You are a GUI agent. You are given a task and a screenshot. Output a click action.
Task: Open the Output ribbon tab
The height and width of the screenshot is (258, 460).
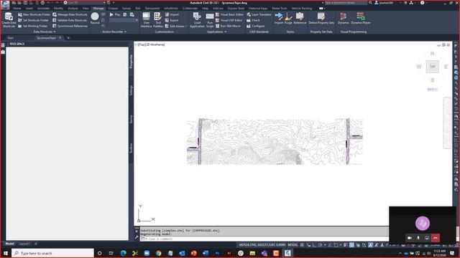click(113, 9)
